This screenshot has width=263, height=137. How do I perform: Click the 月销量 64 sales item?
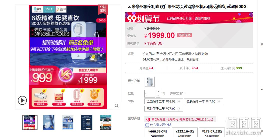point(146,68)
